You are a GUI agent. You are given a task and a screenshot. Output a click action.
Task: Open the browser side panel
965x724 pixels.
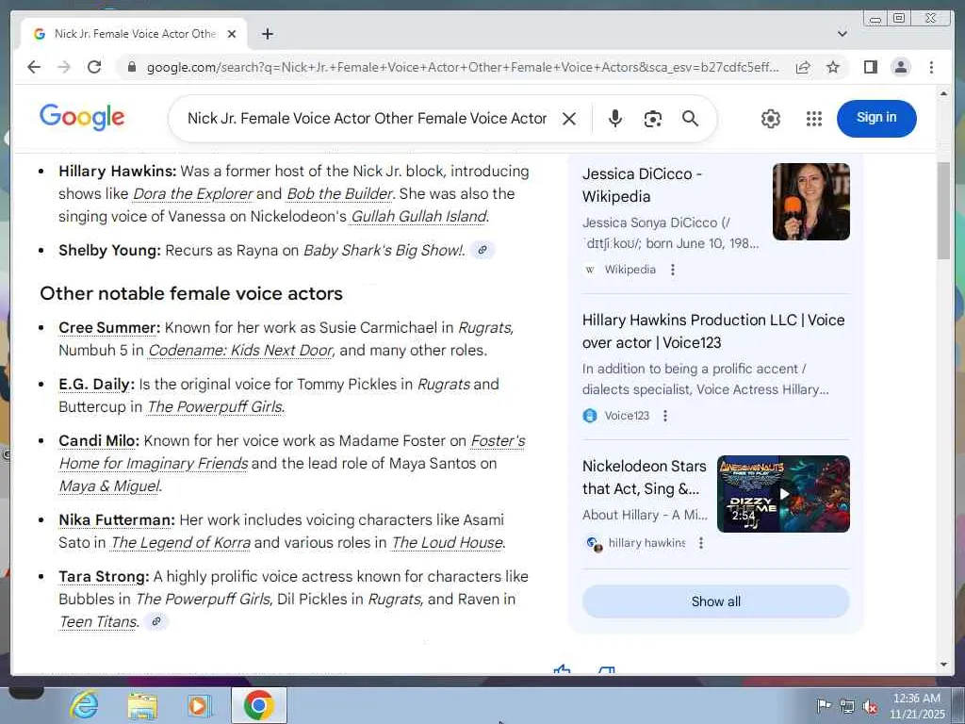click(x=870, y=67)
